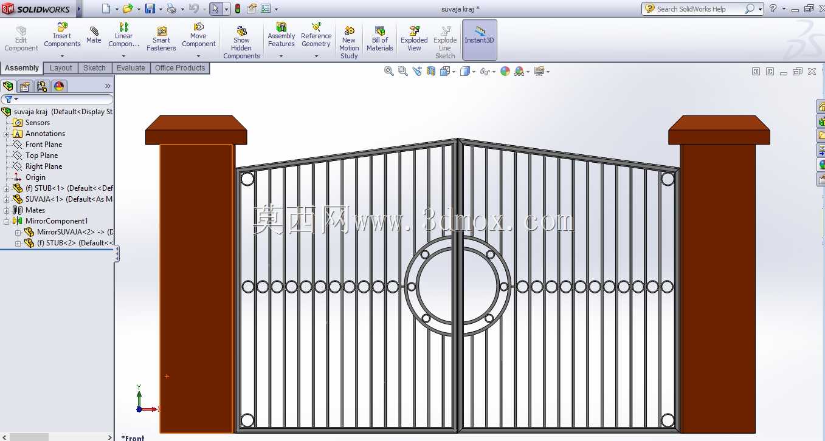The image size is (825, 441).
Task: Expand the feature manager panel chevrons
Action: point(108,86)
